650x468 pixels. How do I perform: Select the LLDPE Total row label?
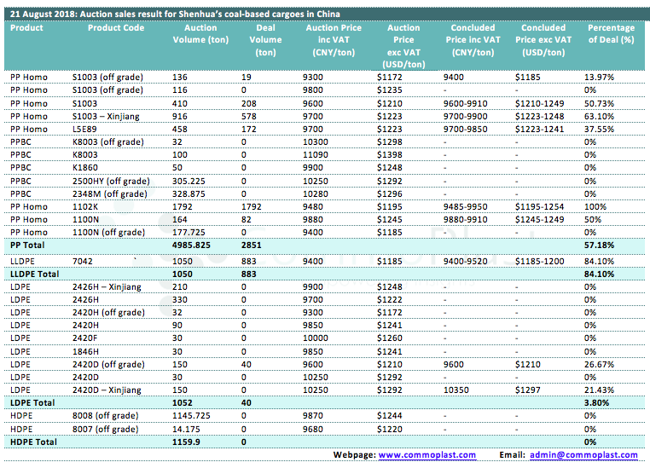point(34,274)
